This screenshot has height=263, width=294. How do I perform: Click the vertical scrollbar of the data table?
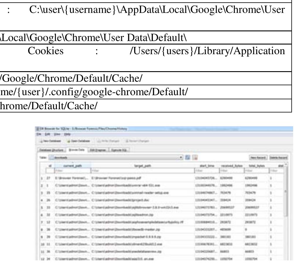[286, 191]
